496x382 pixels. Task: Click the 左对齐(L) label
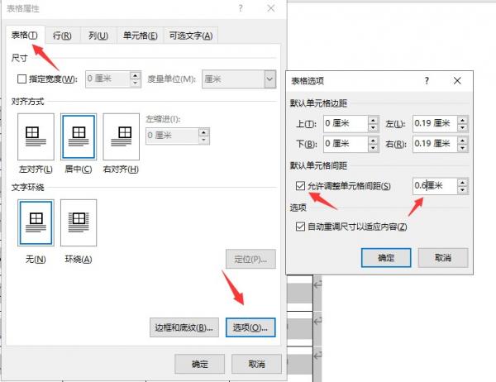coord(36,170)
